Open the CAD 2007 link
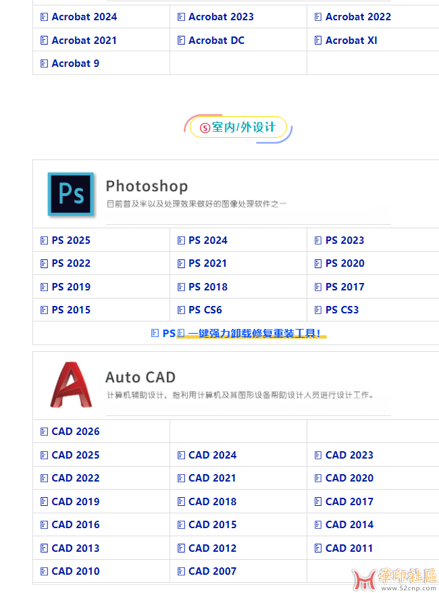 pos(212,571)
